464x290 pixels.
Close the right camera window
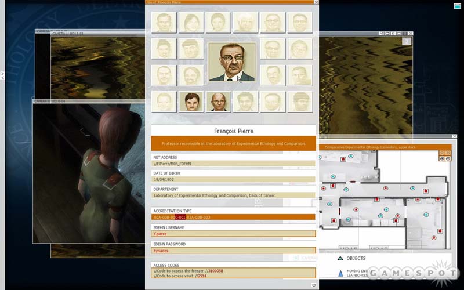pos(411,34)
